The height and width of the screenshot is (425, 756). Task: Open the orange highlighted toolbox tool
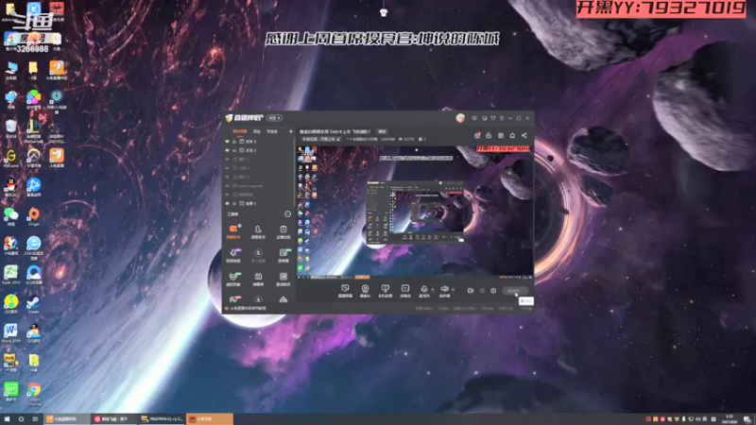pos(233,231)
